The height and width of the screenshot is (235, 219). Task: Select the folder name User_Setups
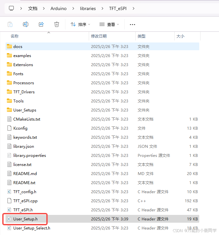[25, 110]
